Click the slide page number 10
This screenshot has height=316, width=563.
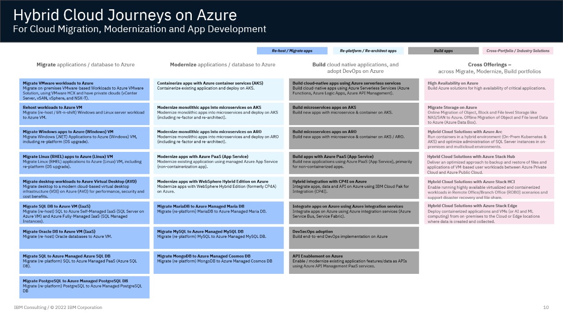click(546, 307)
